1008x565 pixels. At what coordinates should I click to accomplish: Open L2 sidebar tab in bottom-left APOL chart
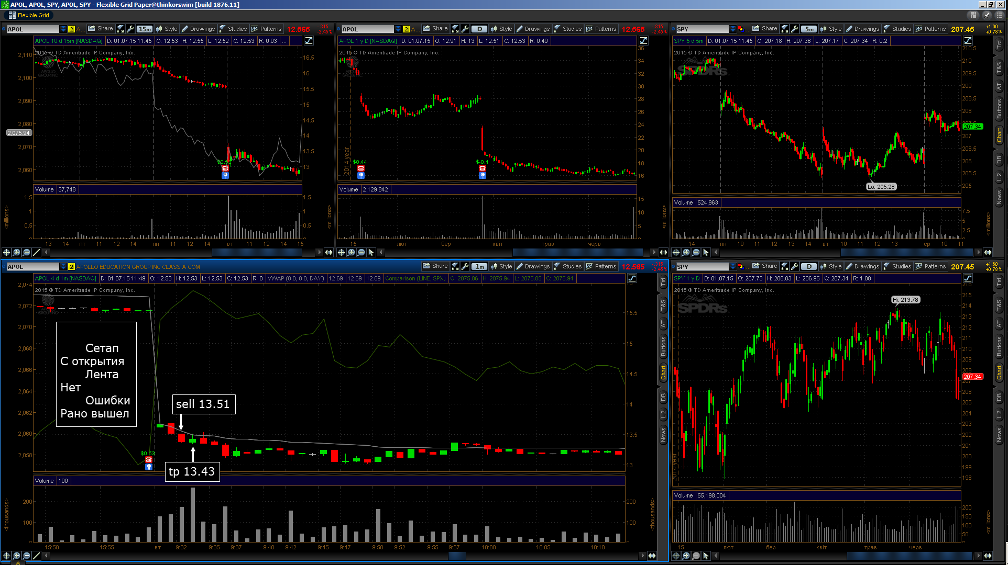click(663, 414)
